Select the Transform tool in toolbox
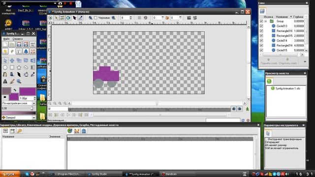 point(5,60)
